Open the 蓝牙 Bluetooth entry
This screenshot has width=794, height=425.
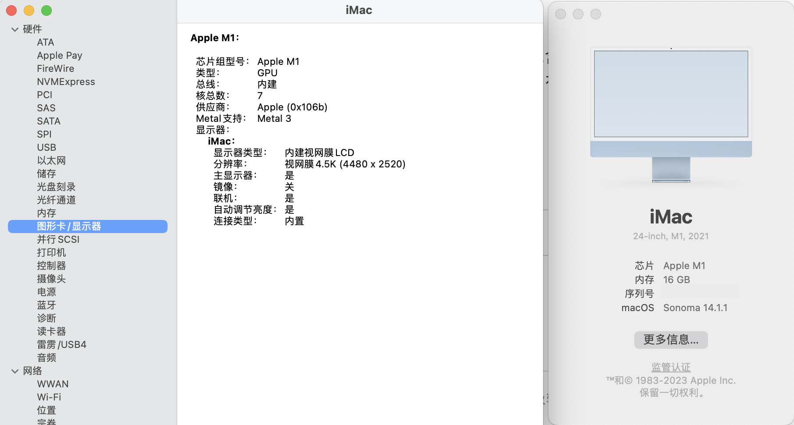[46, 305]
